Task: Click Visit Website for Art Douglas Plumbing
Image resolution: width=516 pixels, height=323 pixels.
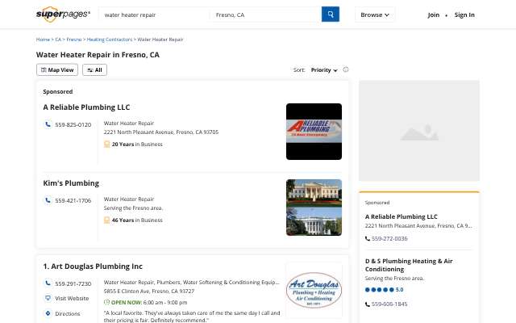Action: pos(72,298)
